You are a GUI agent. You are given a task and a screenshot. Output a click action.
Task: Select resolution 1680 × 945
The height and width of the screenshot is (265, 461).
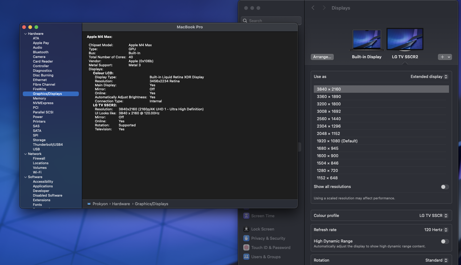(381, 148)
